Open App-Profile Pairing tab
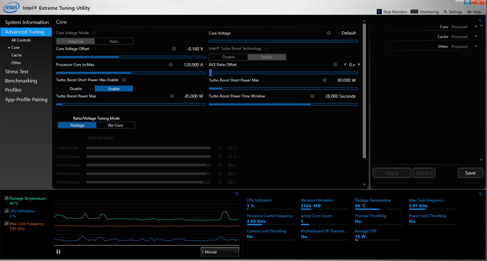The image size is (487, 261). coord(26,100)
